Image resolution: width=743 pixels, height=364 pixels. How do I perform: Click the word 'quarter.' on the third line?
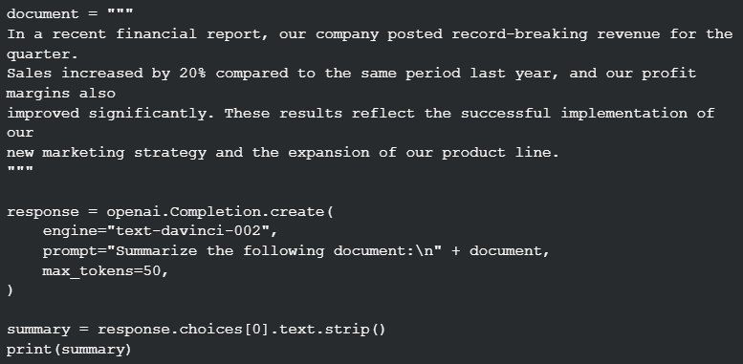tap(42, 54)
